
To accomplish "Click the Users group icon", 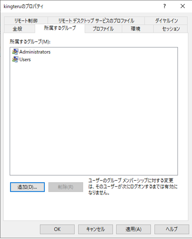I will [x=15, y=59].
